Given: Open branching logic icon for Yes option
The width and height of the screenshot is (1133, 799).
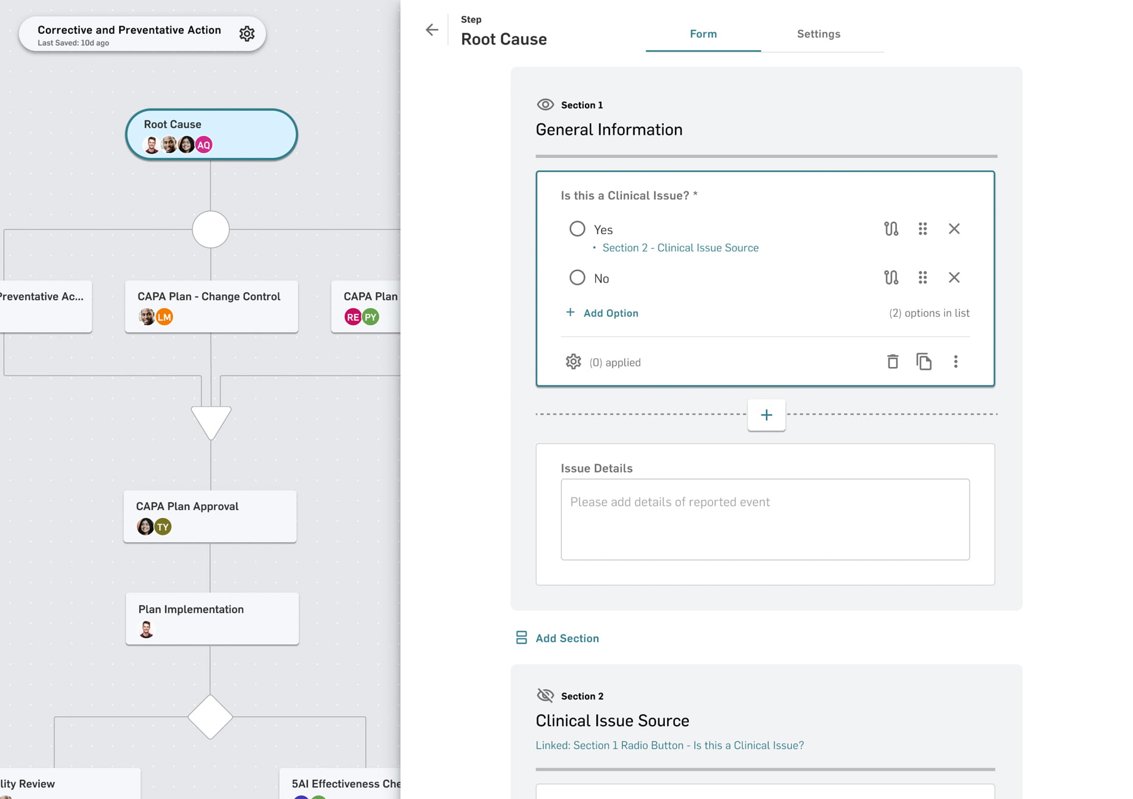Looking at the screenshot, I should coord(891,229).
